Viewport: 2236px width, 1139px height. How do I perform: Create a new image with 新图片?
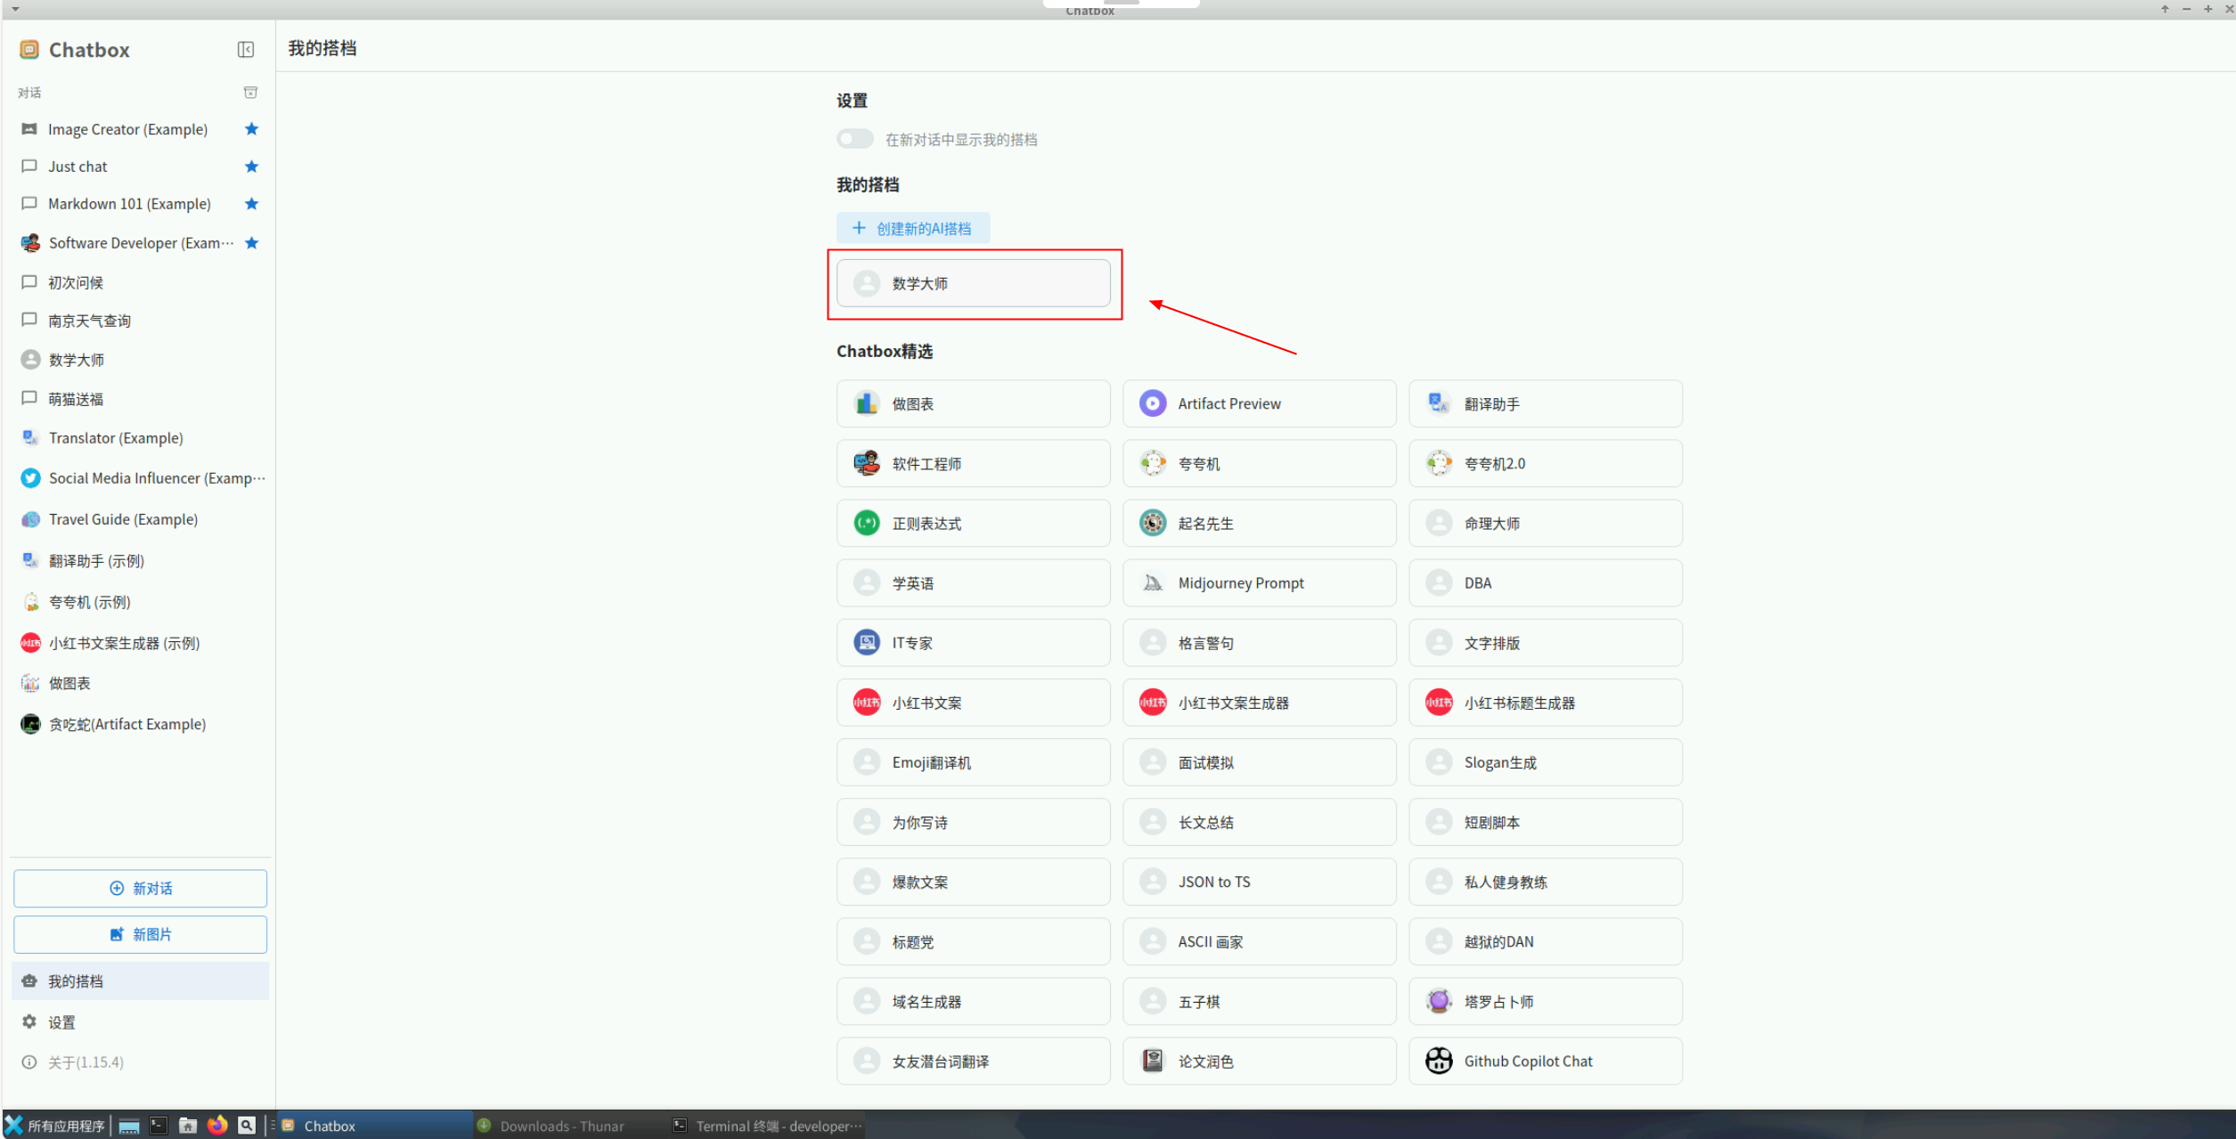pos(140,934)
